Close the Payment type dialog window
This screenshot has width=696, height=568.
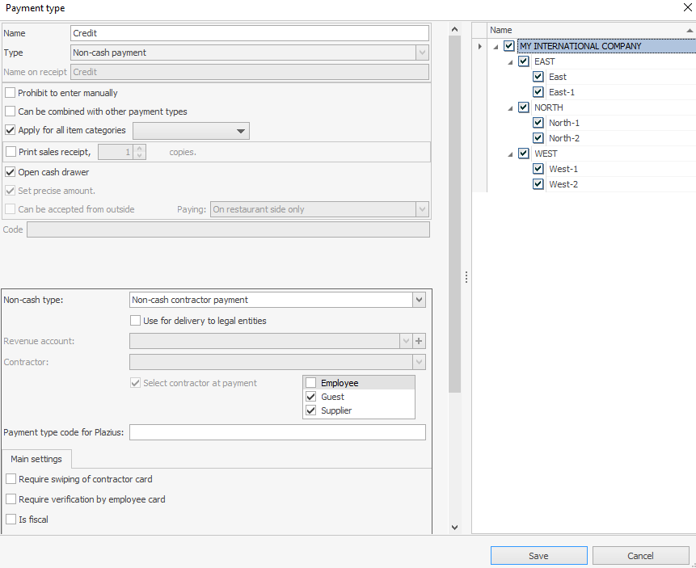coord(686,8)
